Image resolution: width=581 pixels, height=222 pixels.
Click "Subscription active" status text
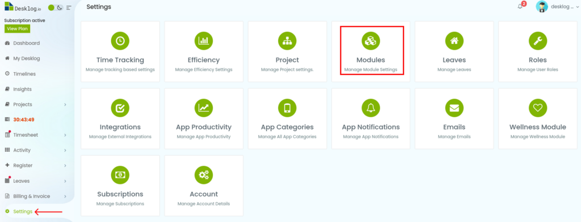click(24, 20)
